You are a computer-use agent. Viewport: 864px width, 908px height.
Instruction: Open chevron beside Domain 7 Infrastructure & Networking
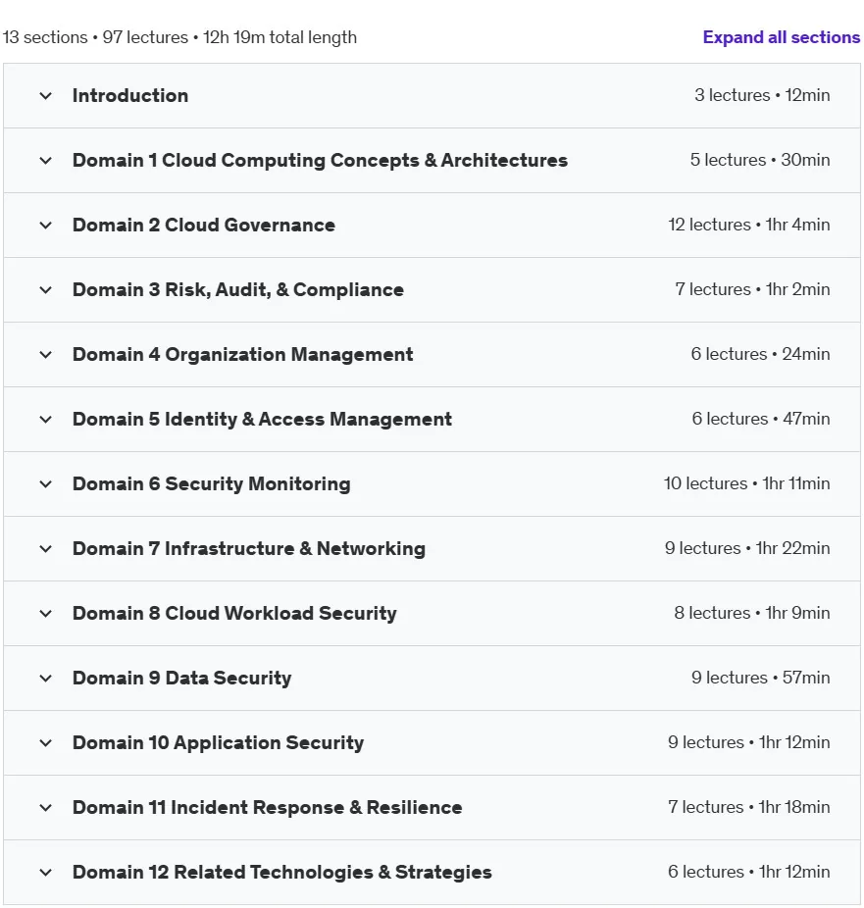pyautogui.click(x=46, y=549)
